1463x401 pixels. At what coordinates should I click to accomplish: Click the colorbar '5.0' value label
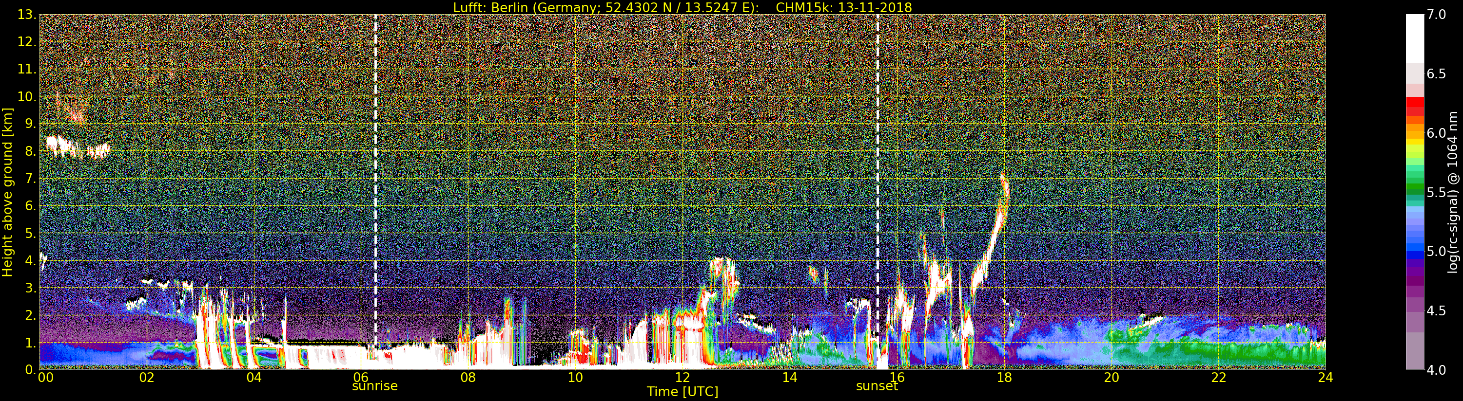(x=1436, y=251)
